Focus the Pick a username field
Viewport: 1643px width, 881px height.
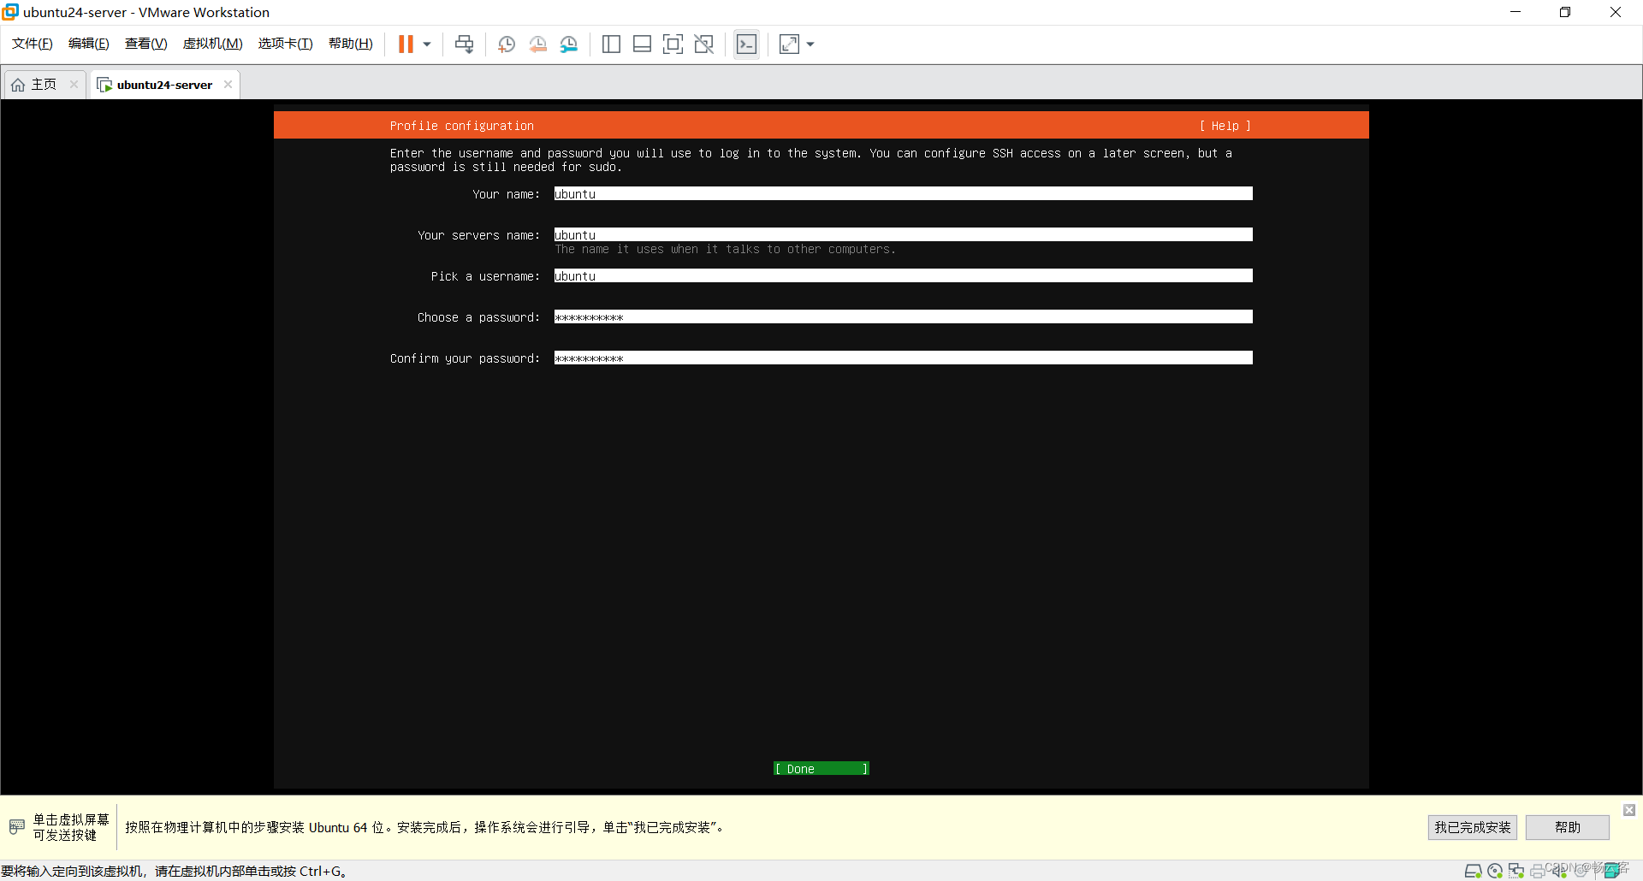[x=904, y=276]
